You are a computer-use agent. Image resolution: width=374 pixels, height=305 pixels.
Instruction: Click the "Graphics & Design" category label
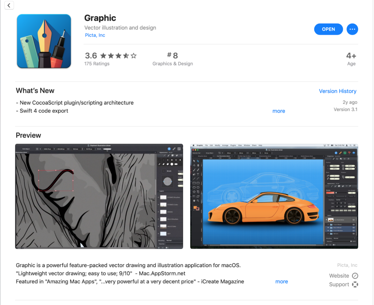[x=173, y=64]
